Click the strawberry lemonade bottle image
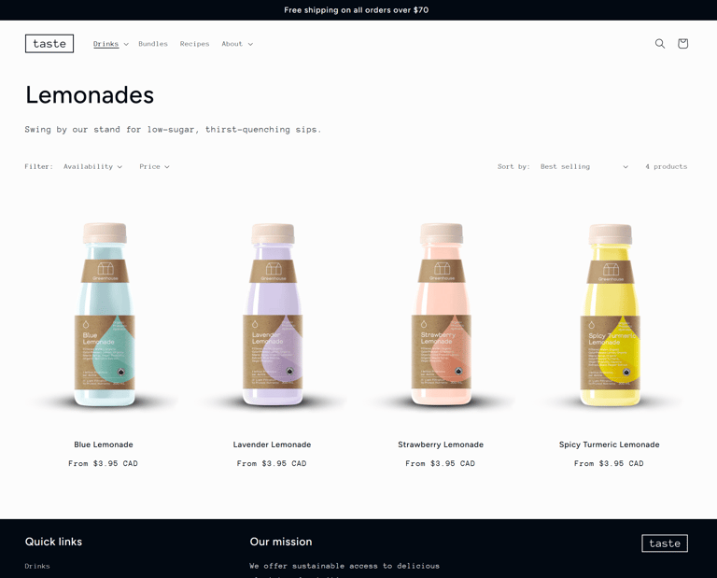 [x=442, y=315]
